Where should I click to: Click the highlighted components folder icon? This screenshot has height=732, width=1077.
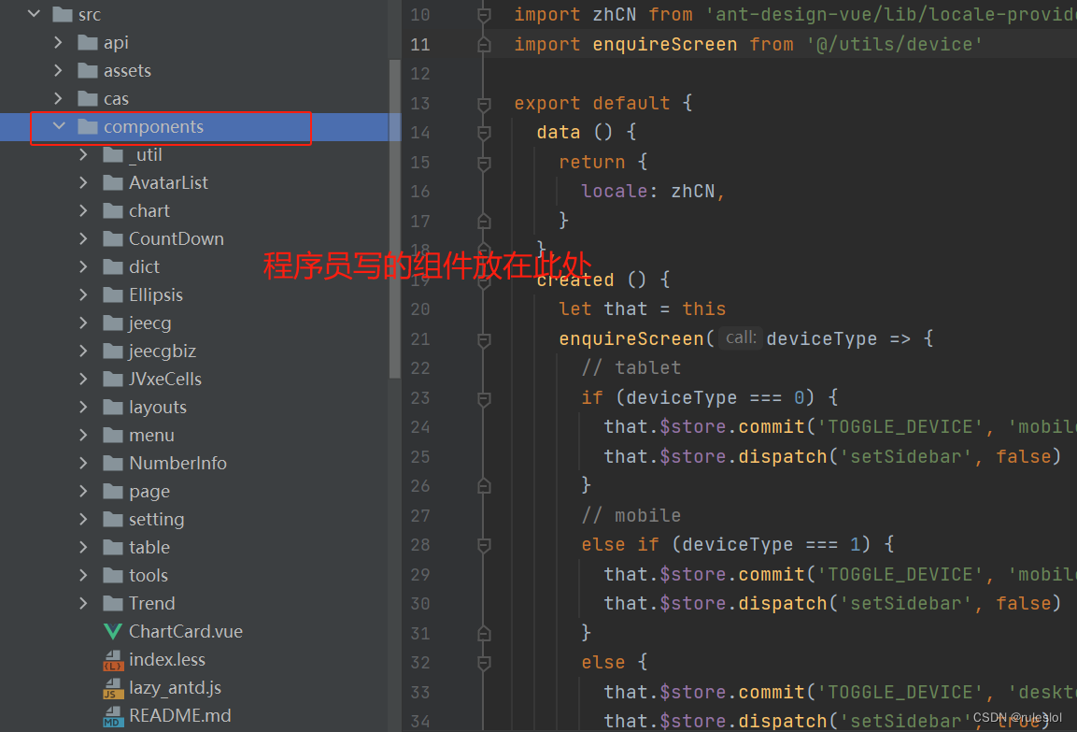pos(88,126)
